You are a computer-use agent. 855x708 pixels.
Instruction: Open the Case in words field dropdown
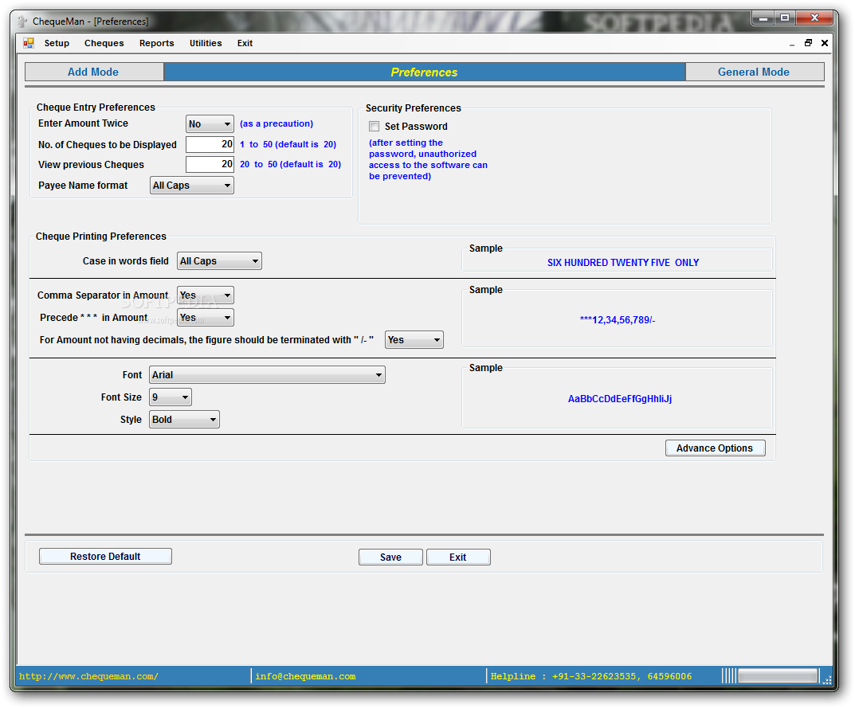(x=219, y=261)
